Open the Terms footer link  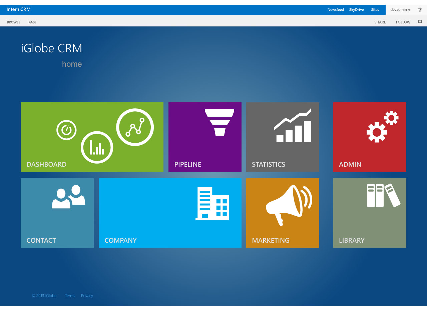point(70,296)
